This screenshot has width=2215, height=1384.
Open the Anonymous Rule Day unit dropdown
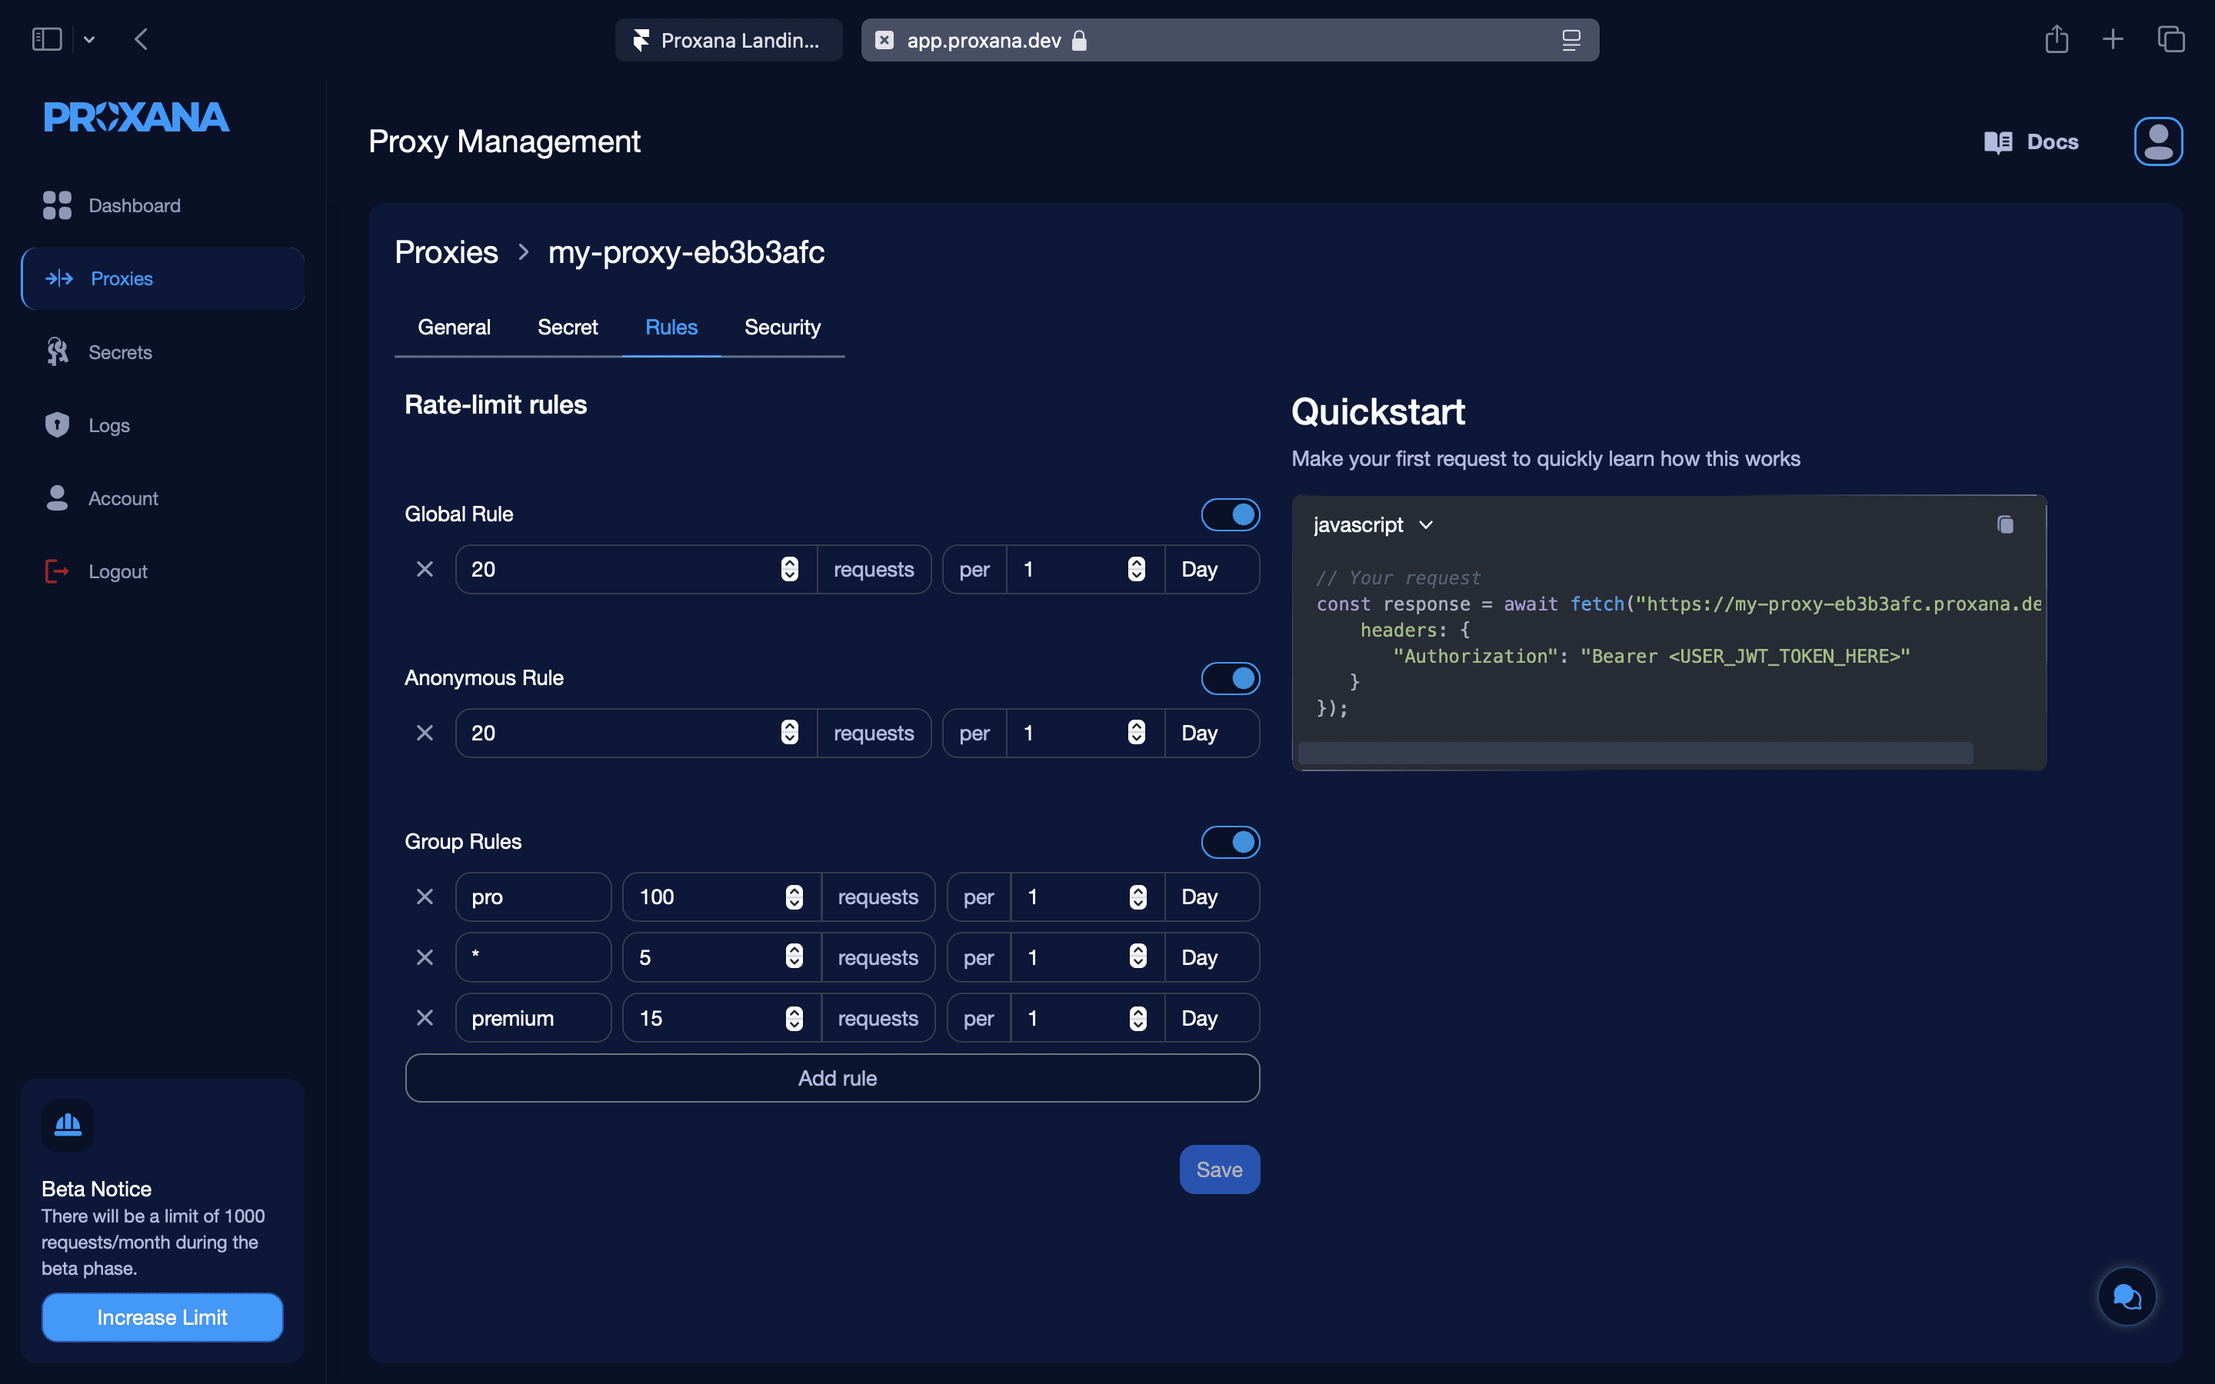coord(1211,734)
